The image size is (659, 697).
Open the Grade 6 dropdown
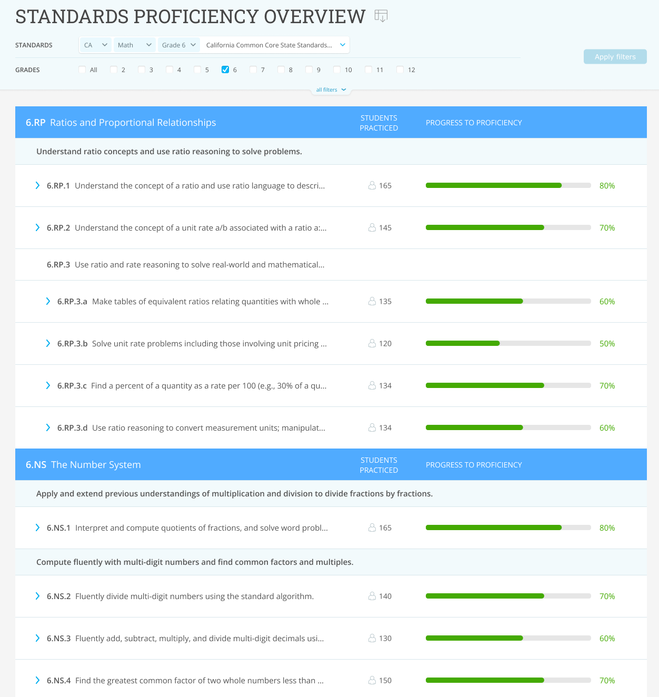point(179,45)
